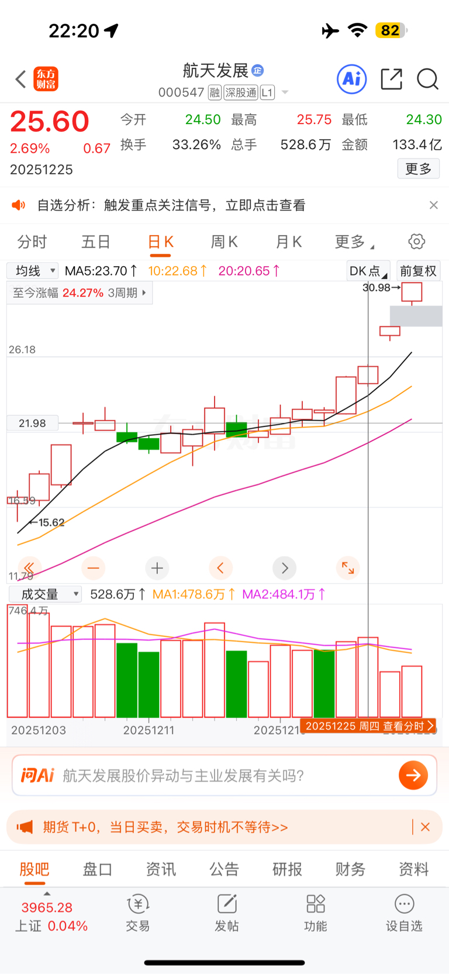This screenshot has height=974, width=449.
Task: Move chart cursor right with arrow icon
Action: (x=285, y=567)
